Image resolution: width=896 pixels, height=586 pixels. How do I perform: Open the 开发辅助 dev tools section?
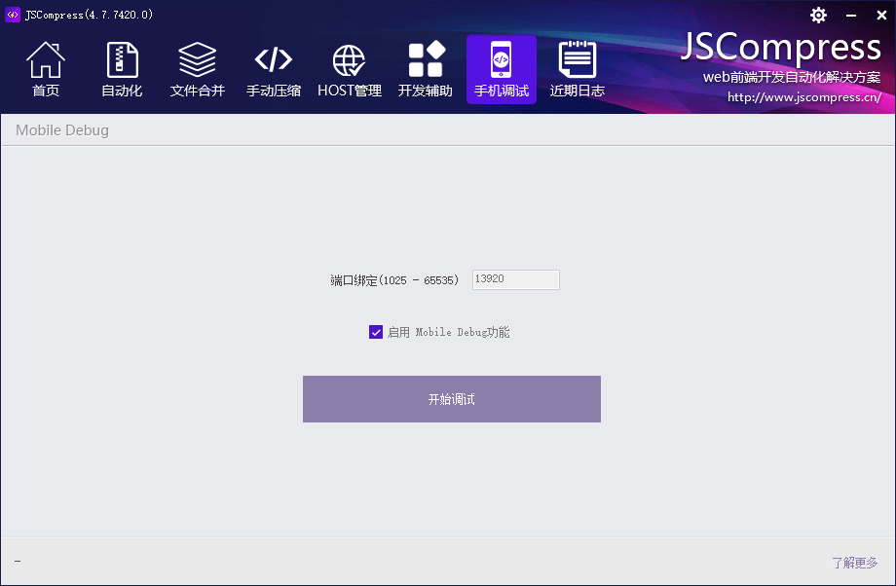(426, 69)
